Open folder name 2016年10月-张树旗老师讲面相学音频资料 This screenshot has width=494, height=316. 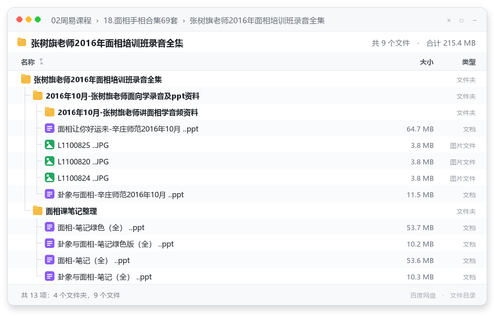click(128, 112)
